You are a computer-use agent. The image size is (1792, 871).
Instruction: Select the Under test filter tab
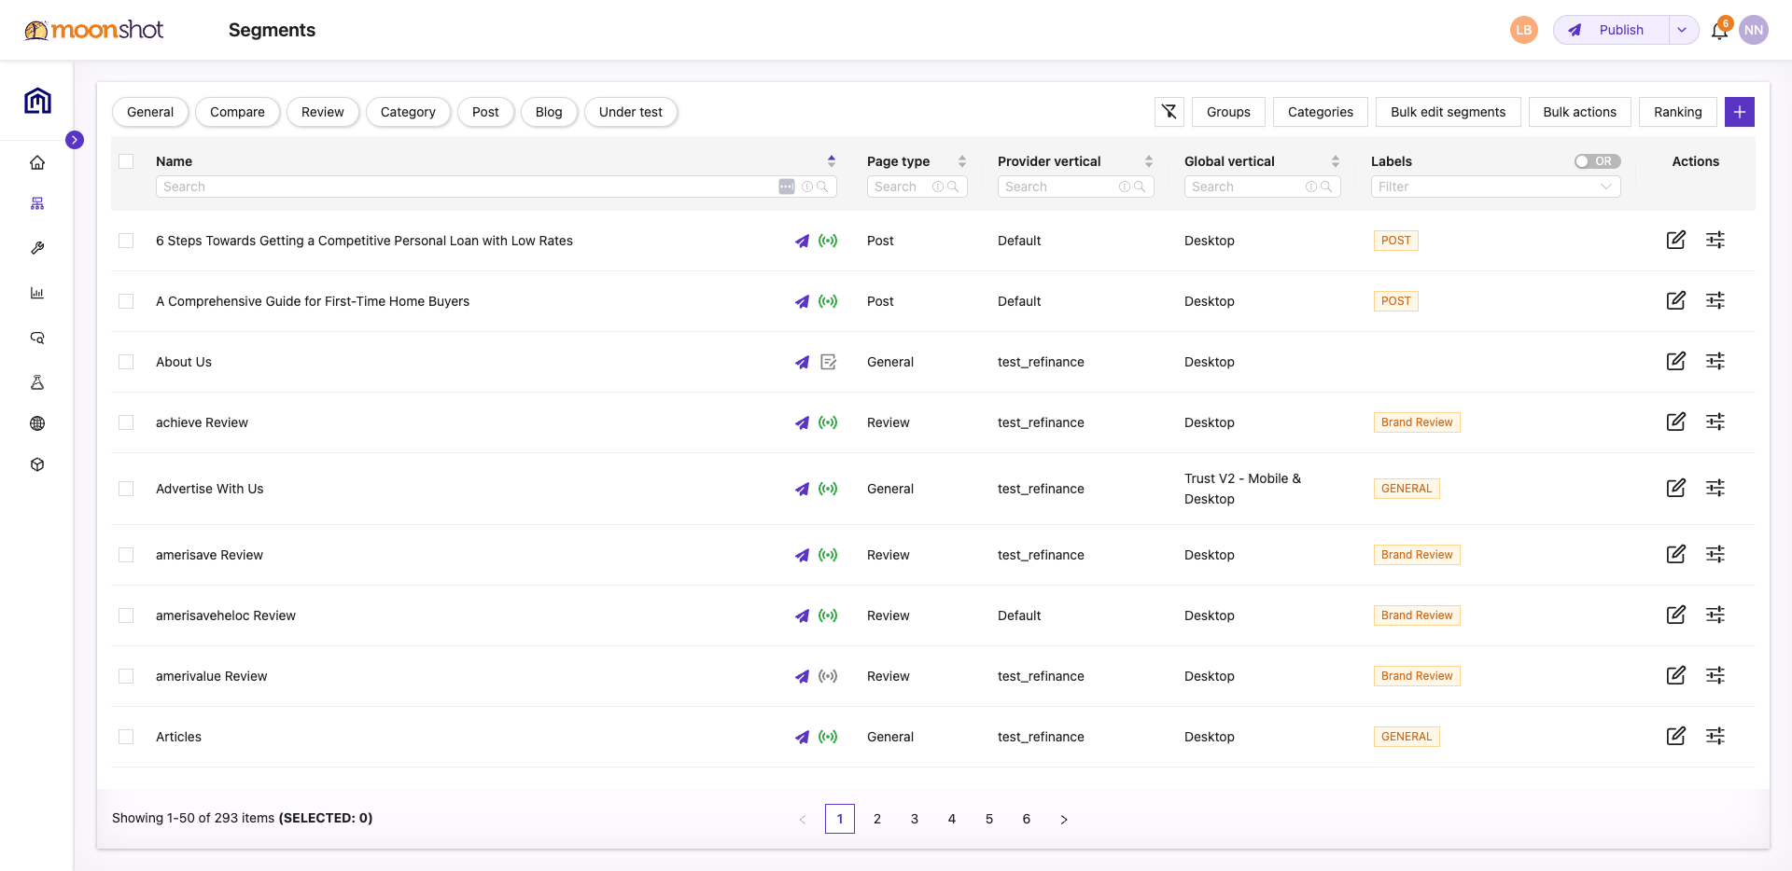[x=631, y=112]
